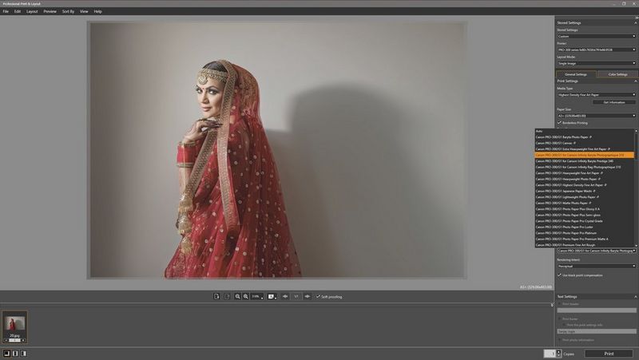The image size is (639, 360).
Task: Collapse the thumbnail strip with chevron handle
Action: (552, 305)
